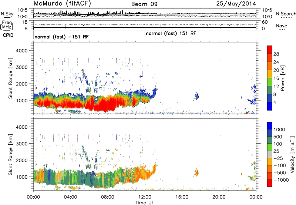Pick the gray -25 to 25 velocity segment
The image size is (296, 205).
[x=270, y=154]
